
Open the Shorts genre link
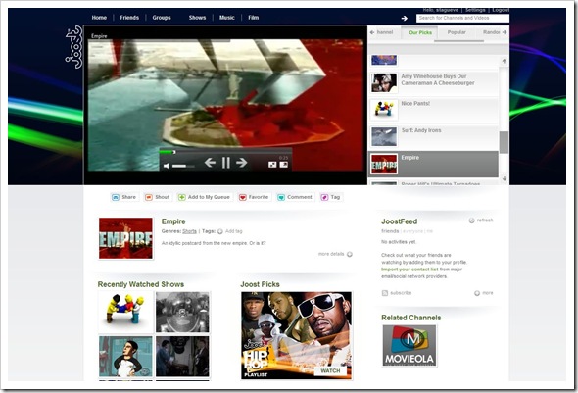189,231
